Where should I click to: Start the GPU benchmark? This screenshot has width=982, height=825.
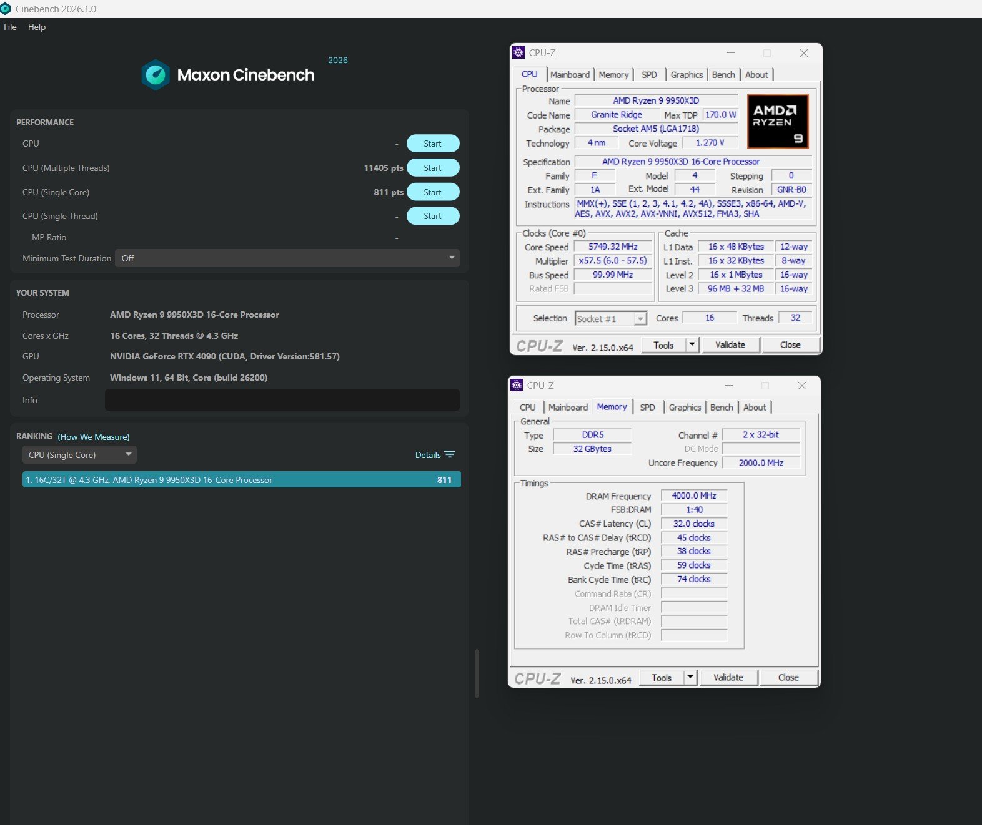(x=433, y=144)
